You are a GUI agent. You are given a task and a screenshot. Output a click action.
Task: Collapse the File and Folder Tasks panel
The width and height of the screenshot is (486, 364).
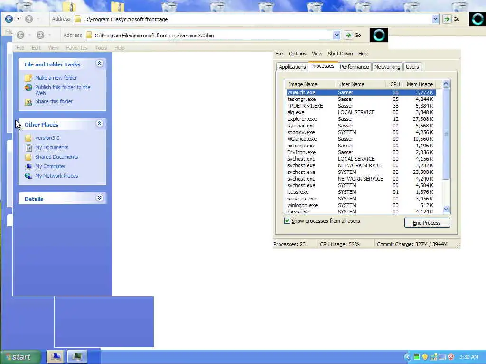pos(99,64)
